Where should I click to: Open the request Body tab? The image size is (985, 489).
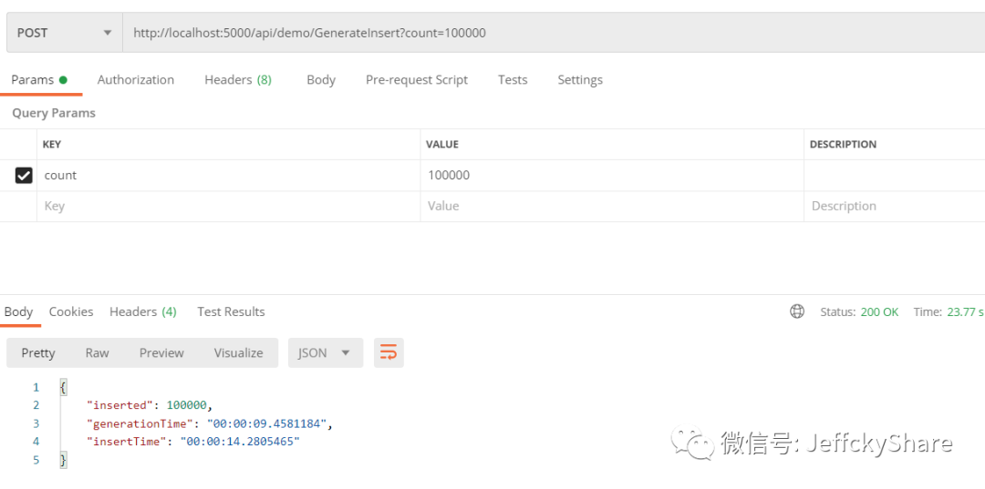[x=321, y=79]
